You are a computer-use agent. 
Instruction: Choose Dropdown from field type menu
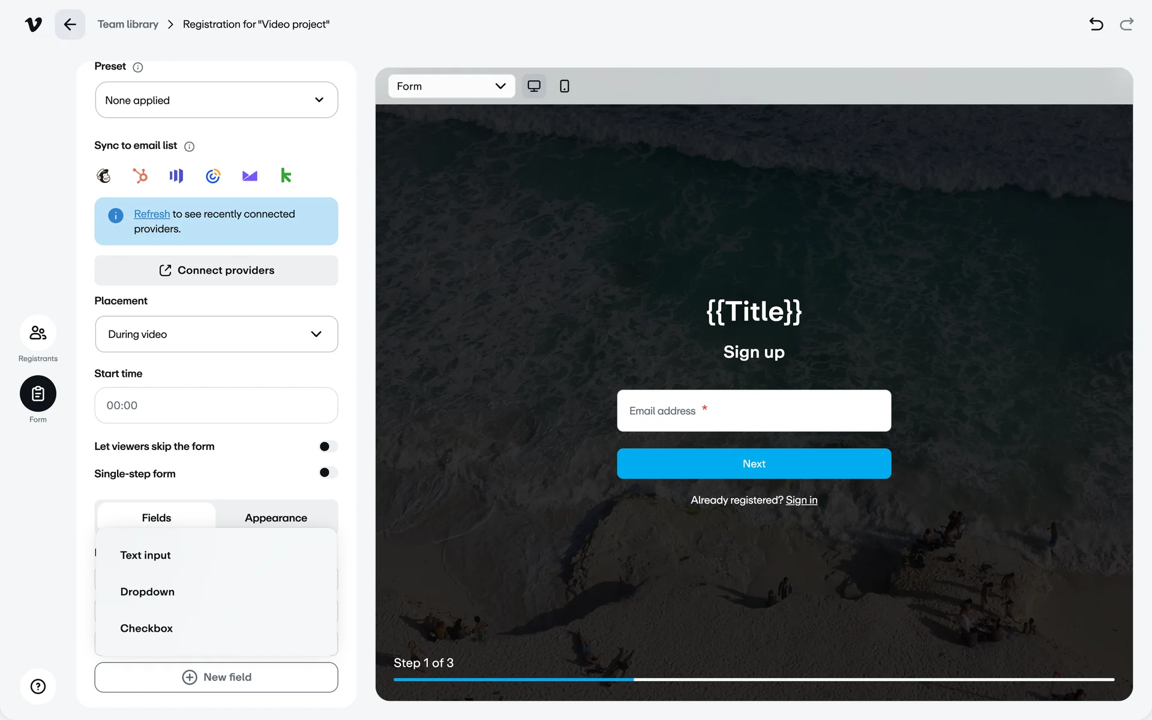(x=148, y=592)
